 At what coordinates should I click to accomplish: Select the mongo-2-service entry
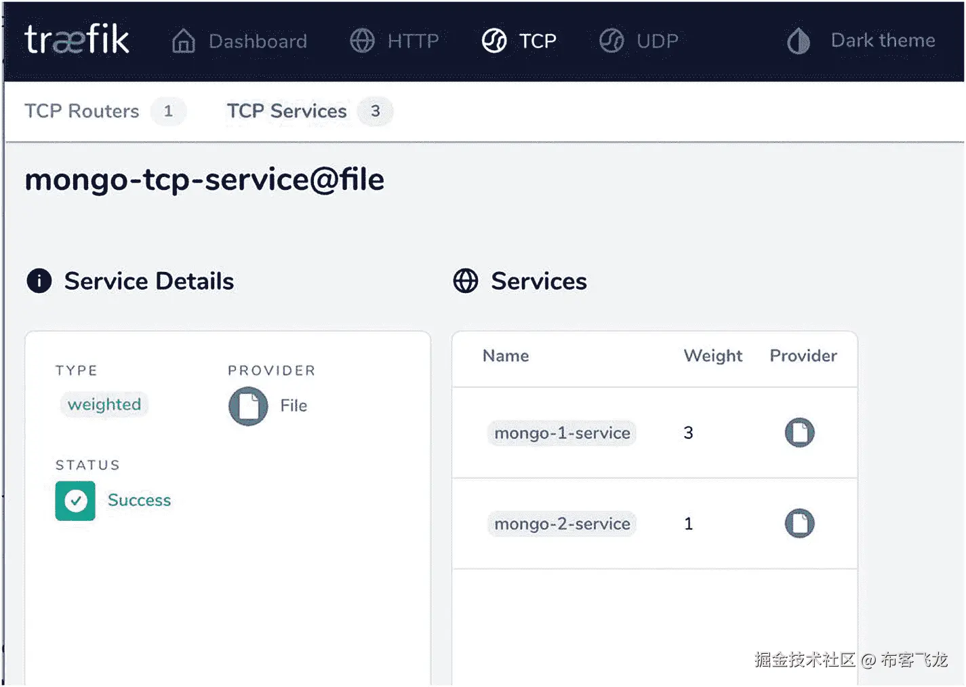tap(562, 524)
